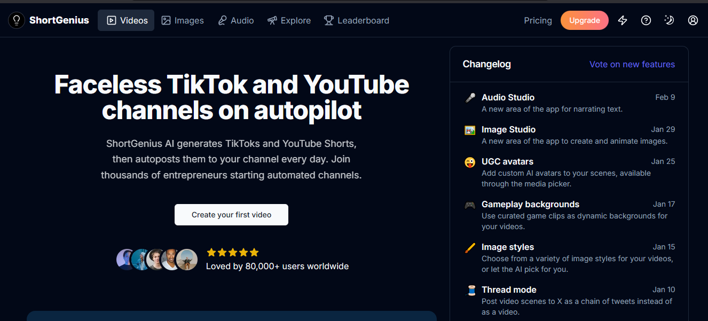Click the ShortGenius lightbulb logo icon
This screenshot has width=708, height=321.
tap(17, 20)
